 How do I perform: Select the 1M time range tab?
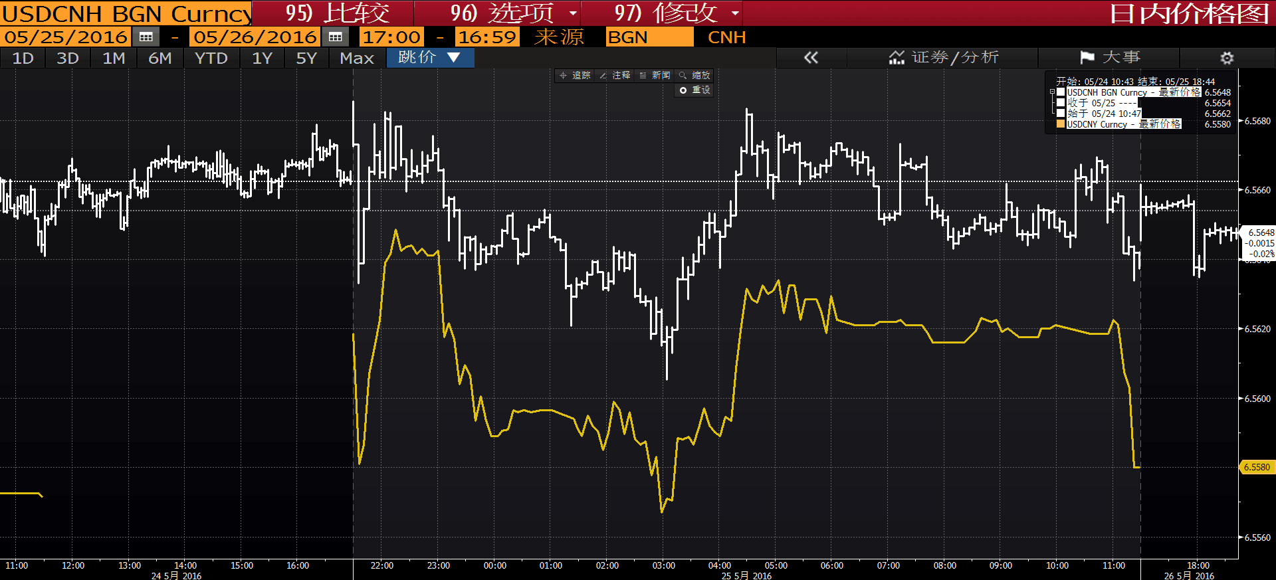pos(114,58)
